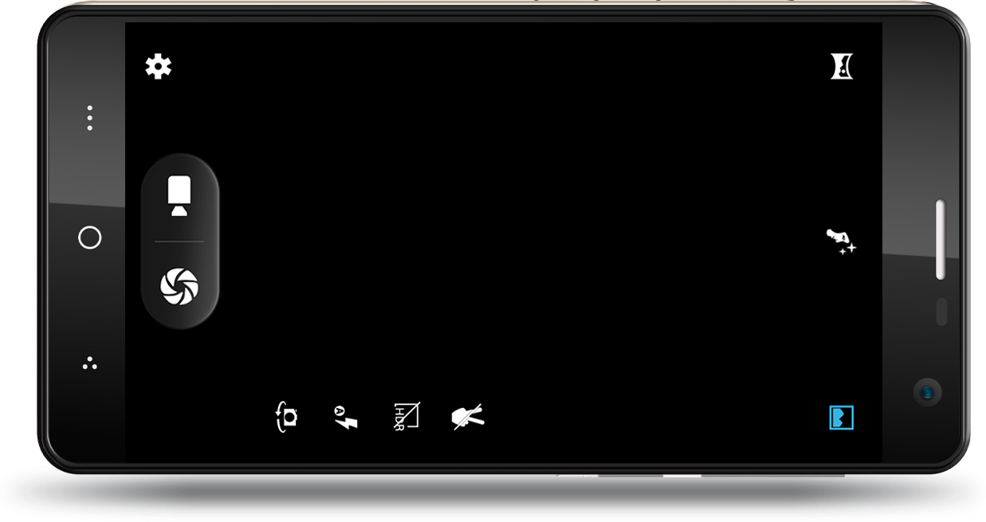This screenshot has width=986, height=522.
Task: Click the phone's bottom edge port area
Action: pyautogui.click(x=701, y=475)
